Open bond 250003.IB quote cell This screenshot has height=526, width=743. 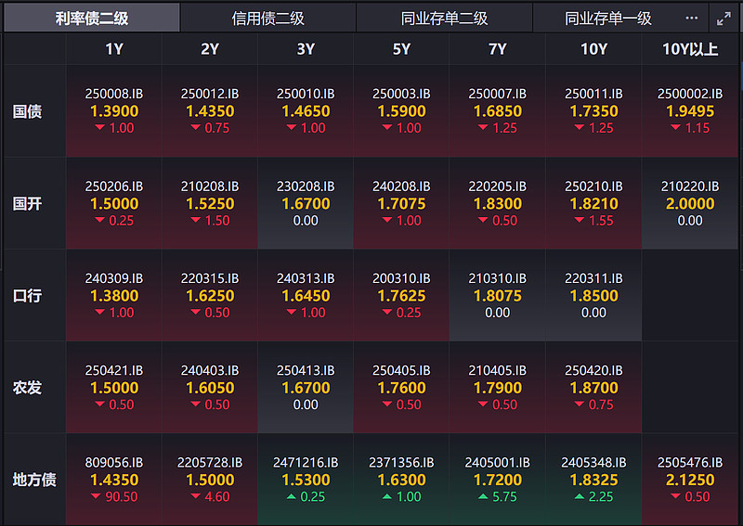[x=401, y=111]
